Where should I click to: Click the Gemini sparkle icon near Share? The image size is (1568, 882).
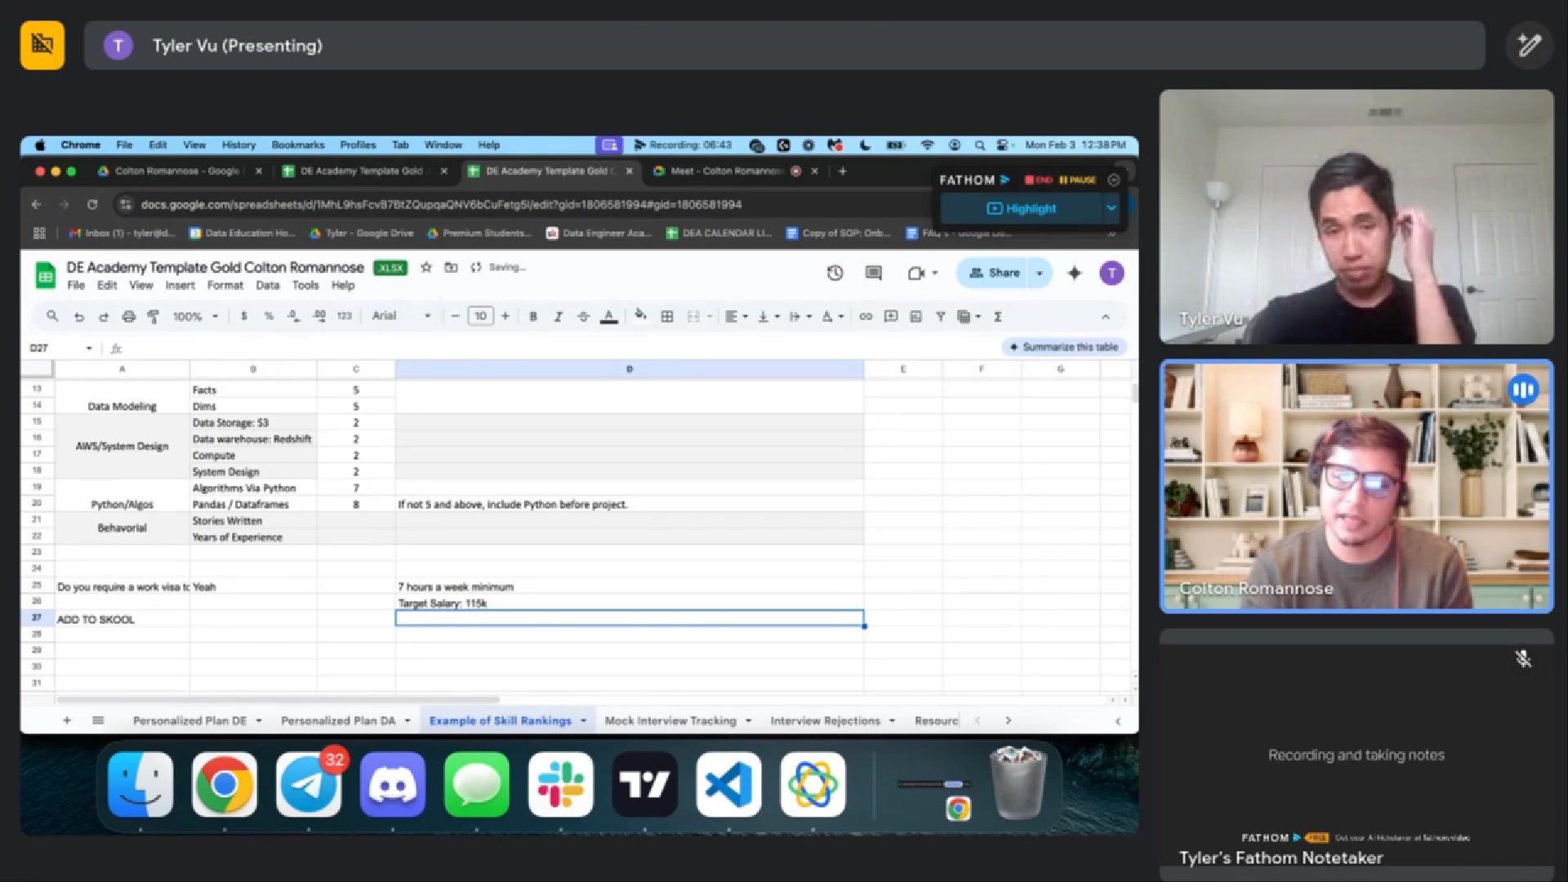[1075, 273]
